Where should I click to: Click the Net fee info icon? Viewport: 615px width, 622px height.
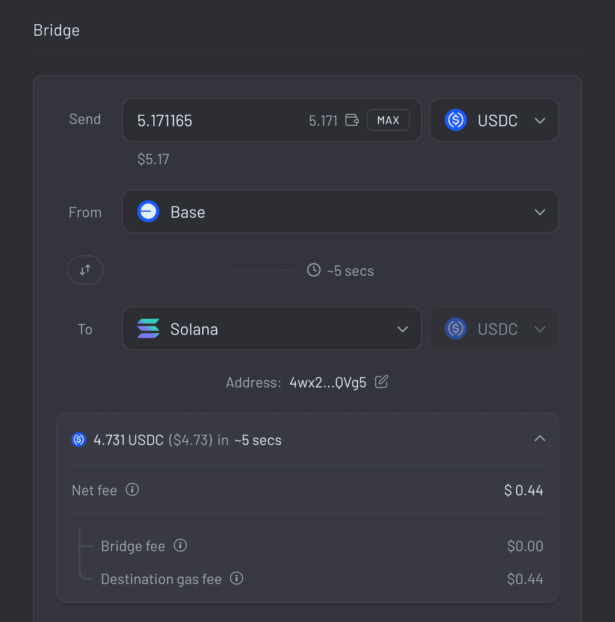coord(132,490)
